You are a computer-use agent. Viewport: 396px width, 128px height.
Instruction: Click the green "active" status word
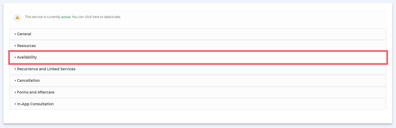[66, 17]
